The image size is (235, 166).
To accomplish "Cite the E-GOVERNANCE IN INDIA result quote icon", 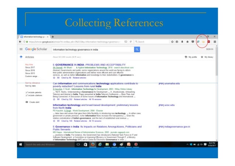I will 58,78.
